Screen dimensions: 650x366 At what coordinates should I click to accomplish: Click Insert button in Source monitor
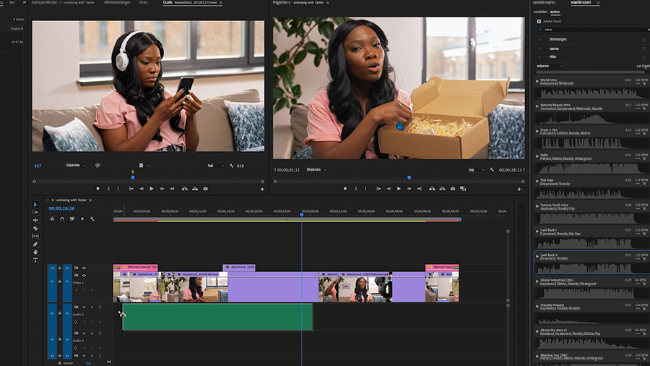[x=184, y=189]
